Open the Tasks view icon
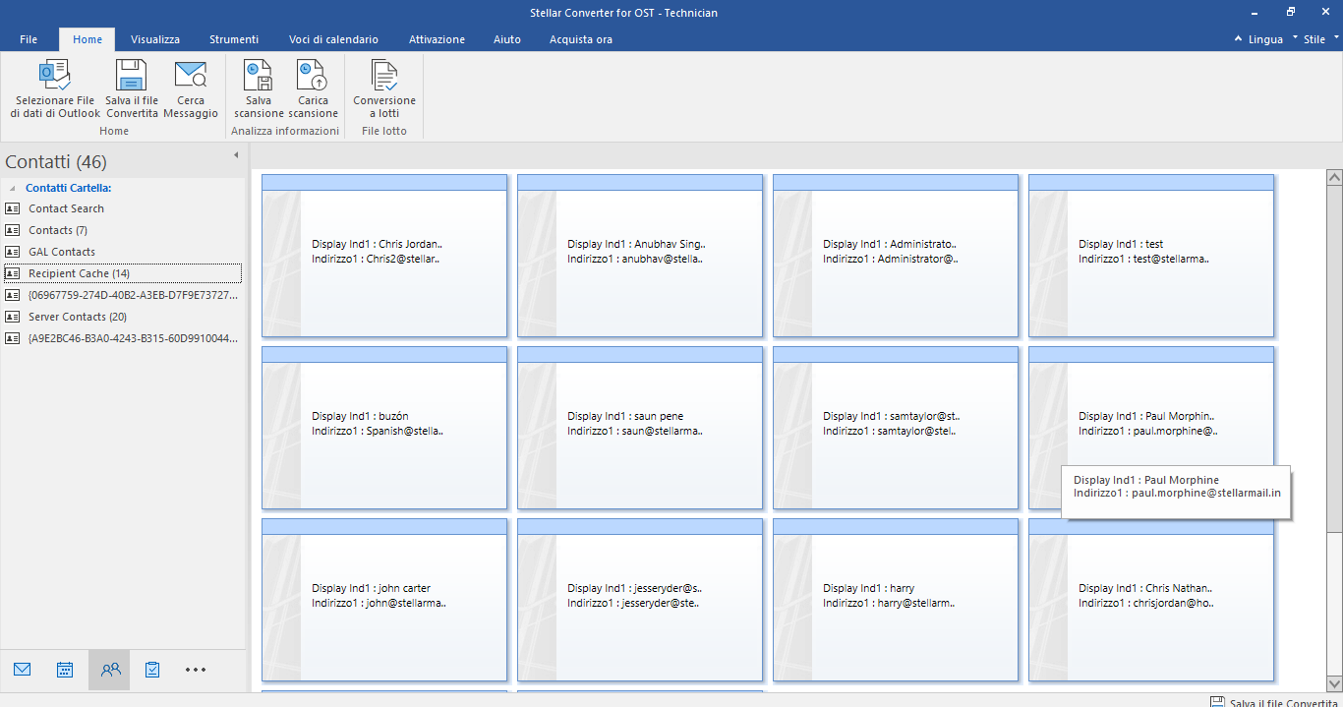This screenshot has width=1343, height=707. tap(152, 670)
